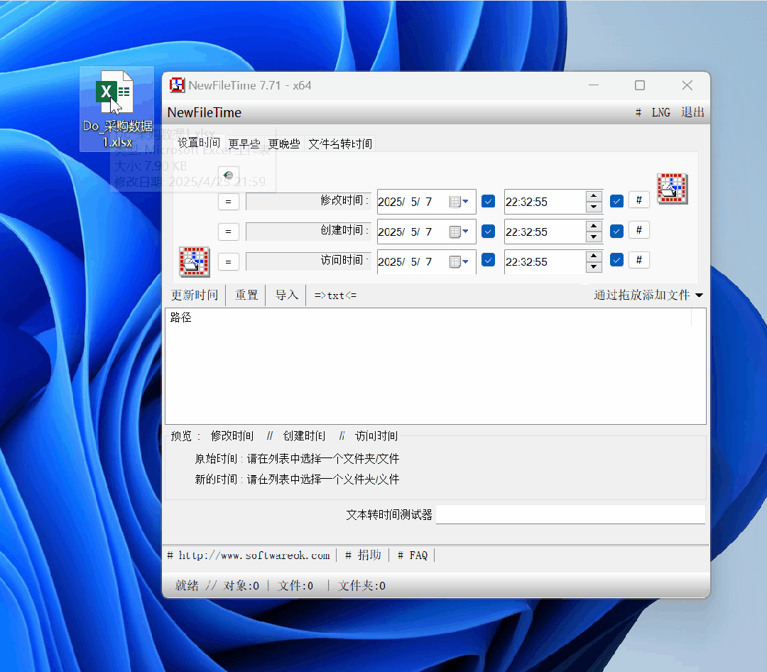Click the NewFileTime app icon in title bar
The image size is (767, 672).
point(177,85)
